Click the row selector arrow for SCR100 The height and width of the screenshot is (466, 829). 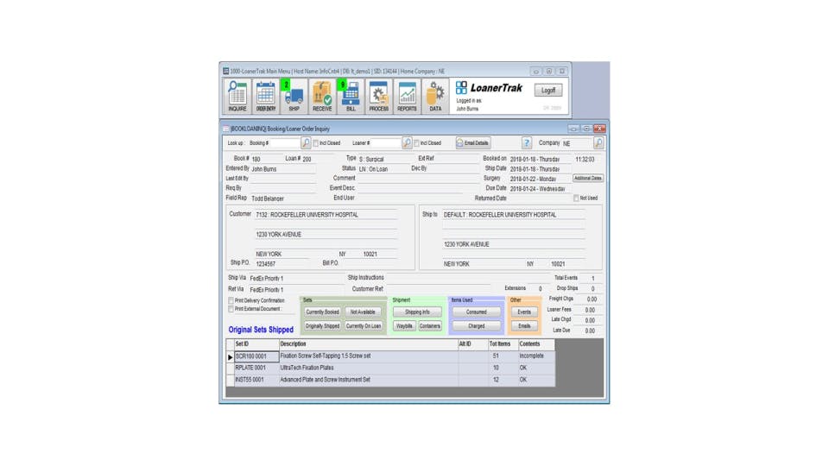(230, 356)
